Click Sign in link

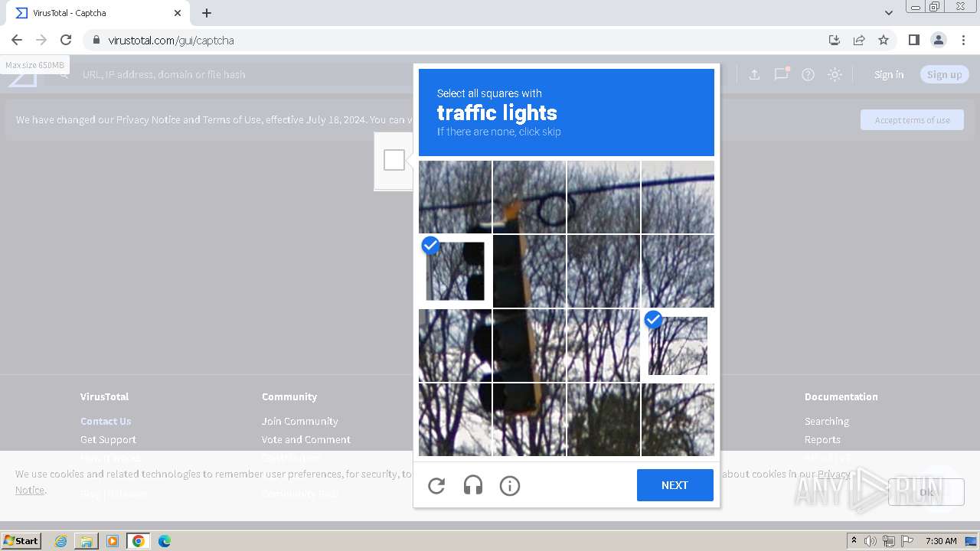[x=889, y=74]
